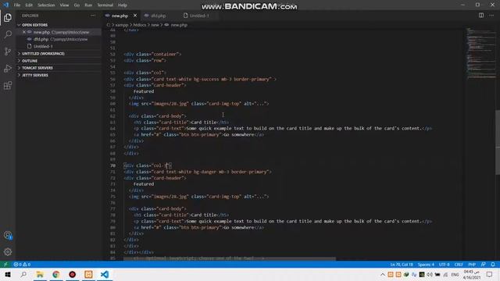Open volume control in system tray
Viewport: 500px width, 281px height.
(430, 274)
